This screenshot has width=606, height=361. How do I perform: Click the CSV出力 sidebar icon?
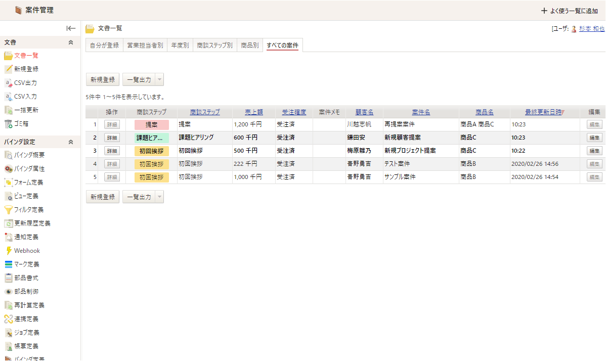pyautogui.click(x=8, y=83)
